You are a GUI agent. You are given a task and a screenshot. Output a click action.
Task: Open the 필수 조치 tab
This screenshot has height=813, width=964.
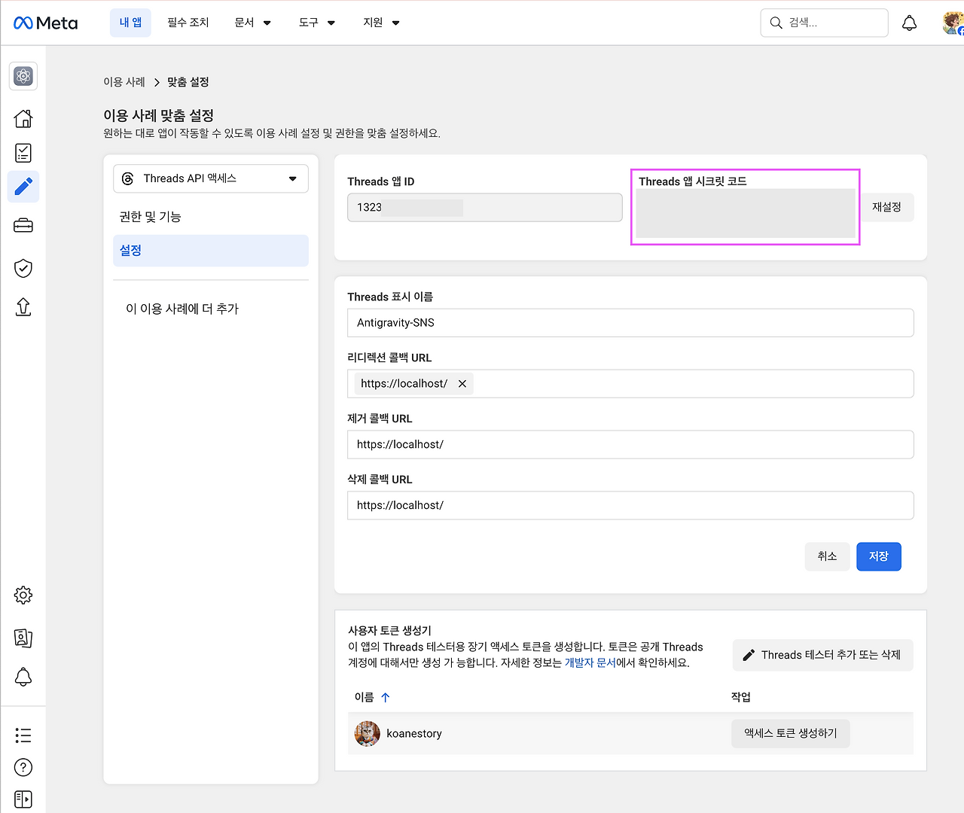(x=188, y=23)
